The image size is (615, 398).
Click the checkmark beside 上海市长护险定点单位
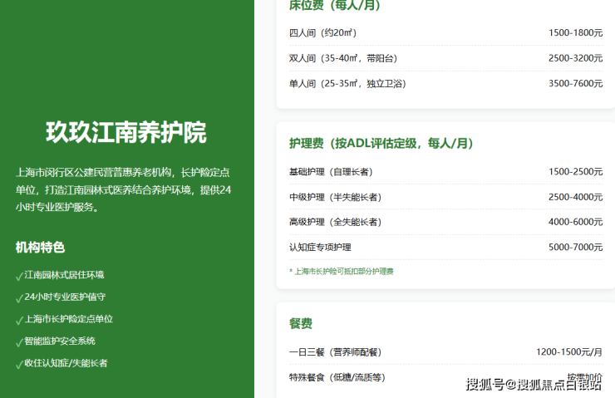click(x=19, y=320)
